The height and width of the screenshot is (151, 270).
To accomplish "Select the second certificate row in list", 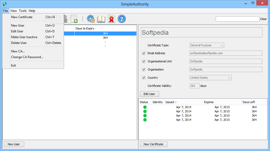I will coord(203,111).
